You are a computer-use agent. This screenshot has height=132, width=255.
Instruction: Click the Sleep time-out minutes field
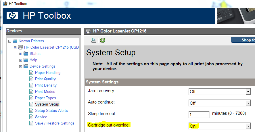[199, 114]
